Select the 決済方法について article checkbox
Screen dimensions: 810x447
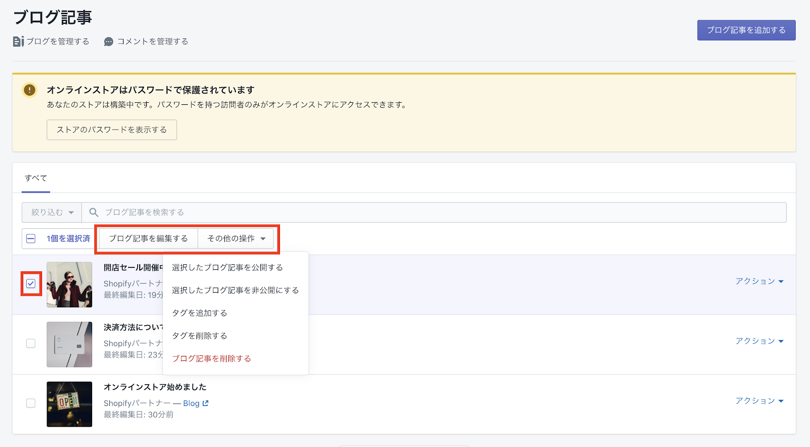(x=31, y=343)
